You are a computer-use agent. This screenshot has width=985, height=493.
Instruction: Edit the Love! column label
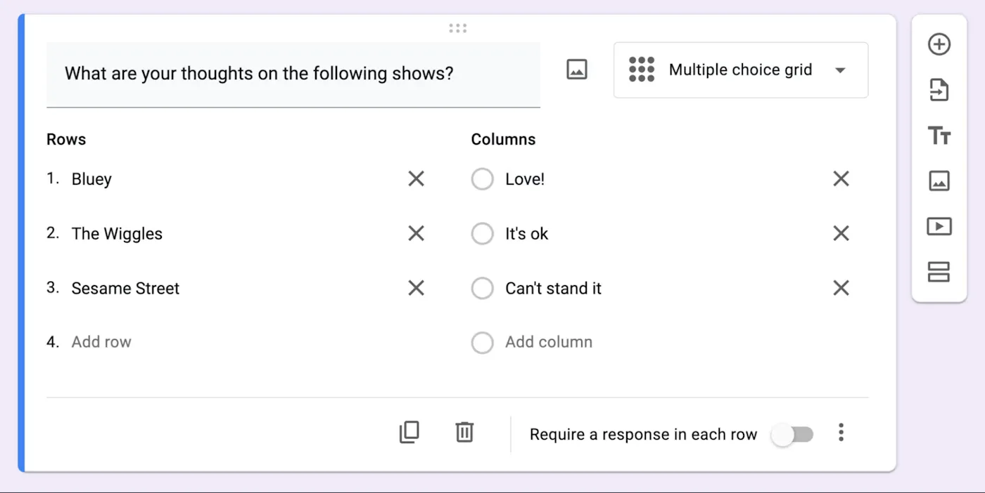(x=525, y=179)
